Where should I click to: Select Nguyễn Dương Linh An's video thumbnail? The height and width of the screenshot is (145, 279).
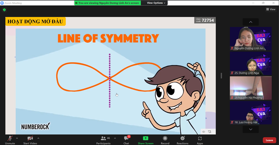click(250, 39)
